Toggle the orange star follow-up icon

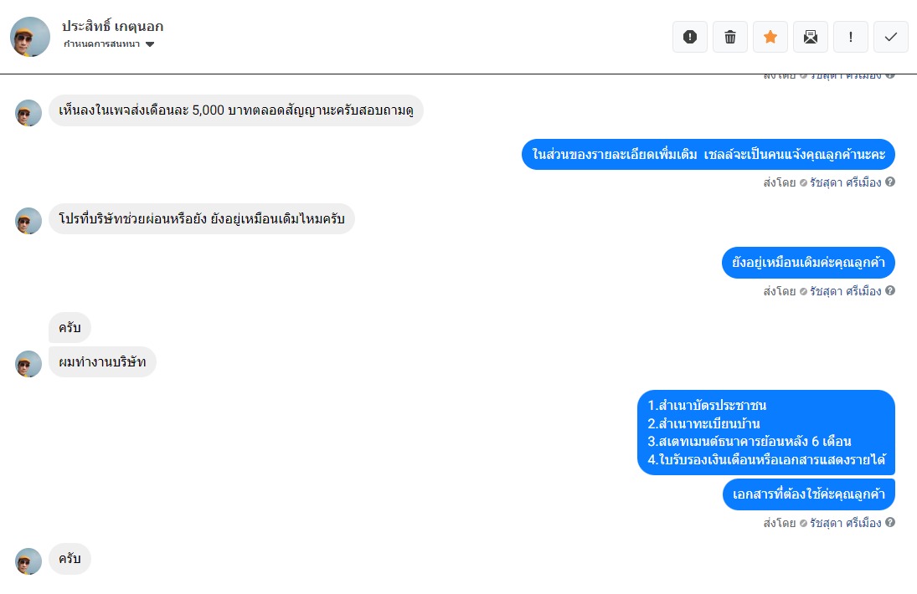coord(770,37)
